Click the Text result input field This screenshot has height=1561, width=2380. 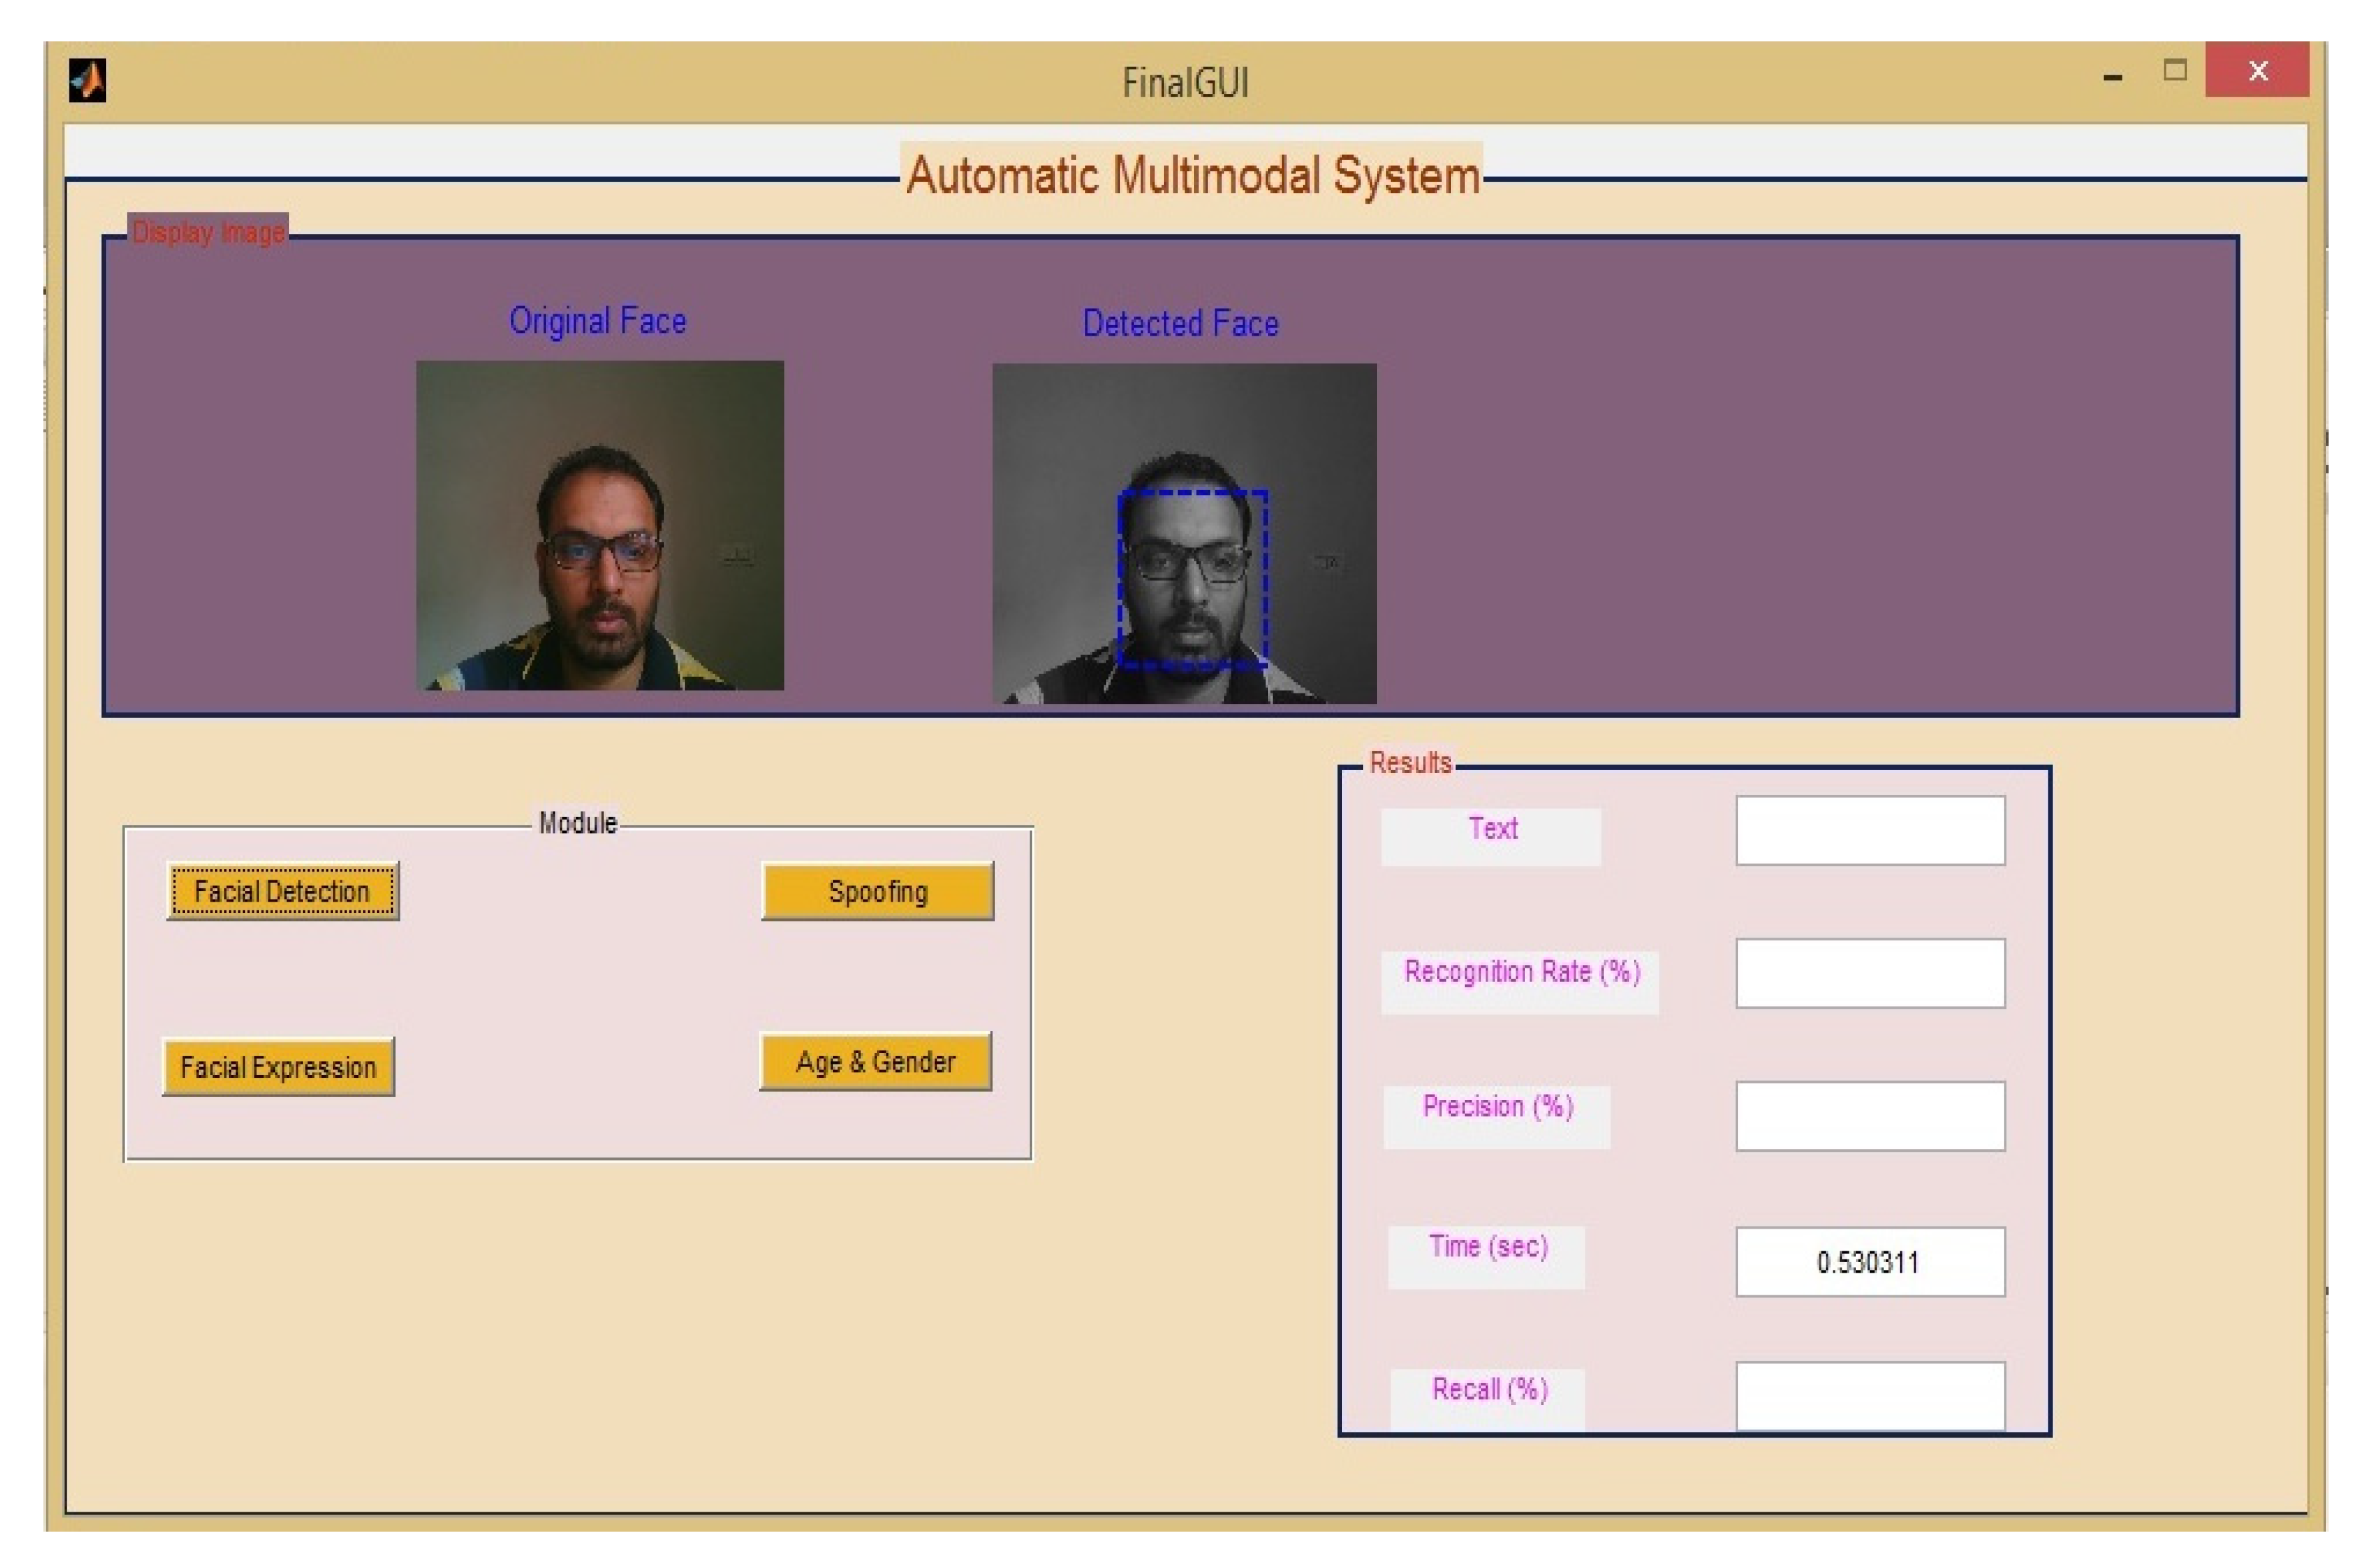[x=1870, y=830]
